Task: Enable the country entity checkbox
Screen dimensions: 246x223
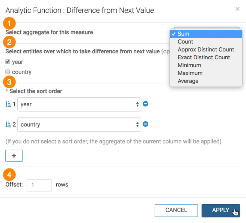Action: (x=8, y=72)
